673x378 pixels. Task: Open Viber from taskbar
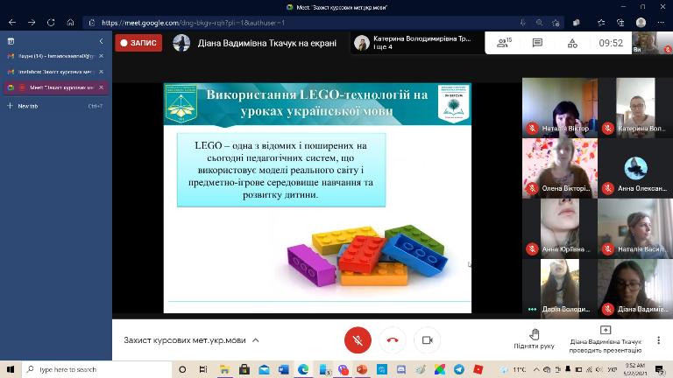point(343,369)
